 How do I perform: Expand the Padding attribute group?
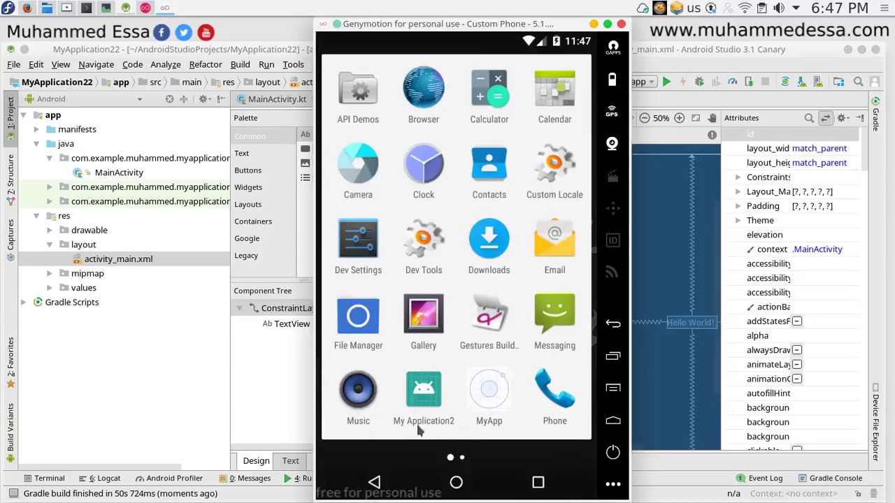pyautogui.click(x=738, y=206)
